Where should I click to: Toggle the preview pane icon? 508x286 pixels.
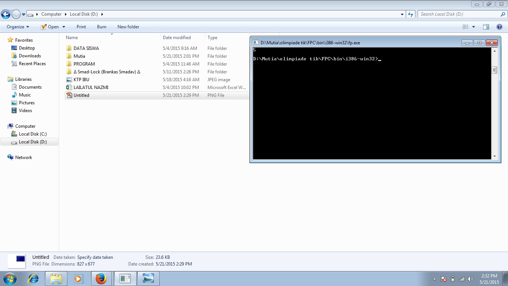(486, 27)
